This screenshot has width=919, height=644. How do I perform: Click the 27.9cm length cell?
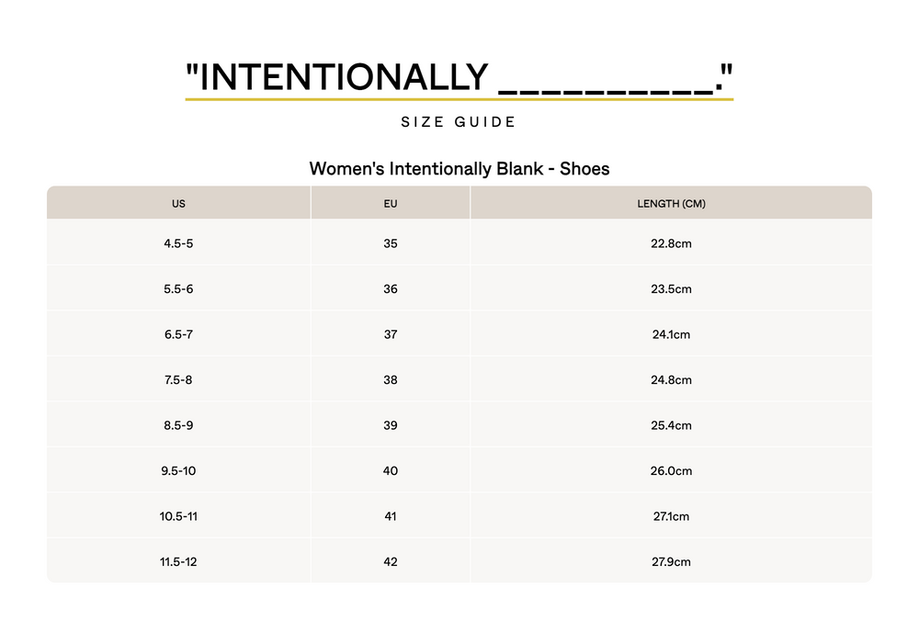point(671,562)
